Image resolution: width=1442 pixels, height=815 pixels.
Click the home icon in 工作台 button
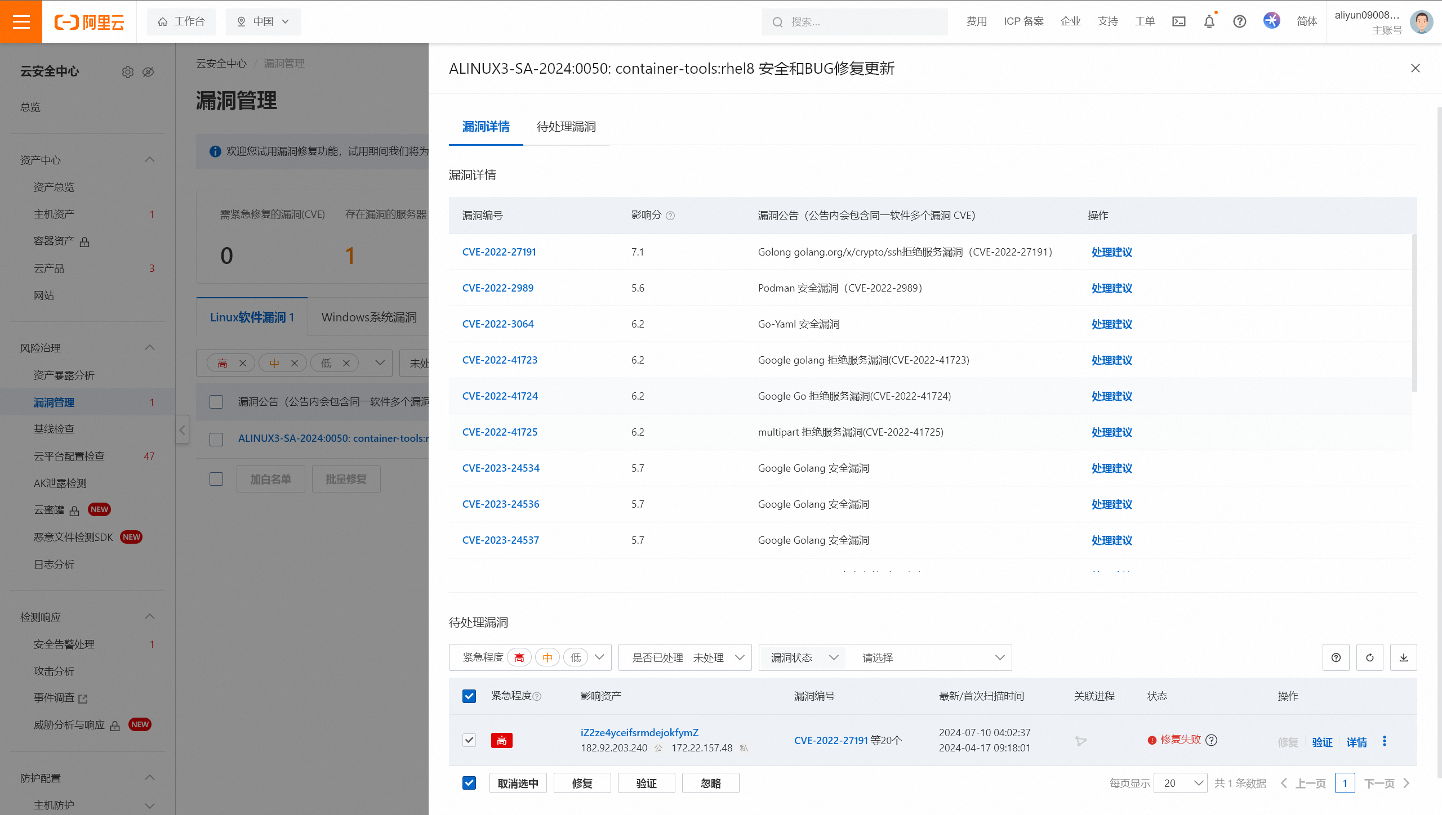163,21
